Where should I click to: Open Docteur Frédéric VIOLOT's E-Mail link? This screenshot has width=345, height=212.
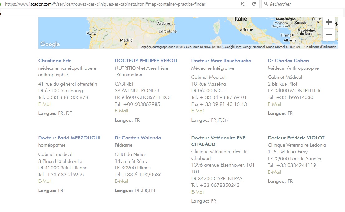[274, 172]
